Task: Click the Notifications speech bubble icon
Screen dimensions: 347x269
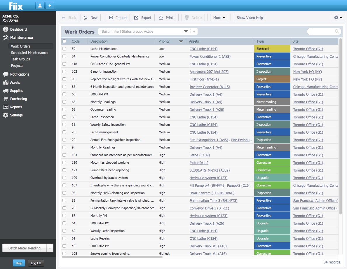Action: (x=6, y=74)
